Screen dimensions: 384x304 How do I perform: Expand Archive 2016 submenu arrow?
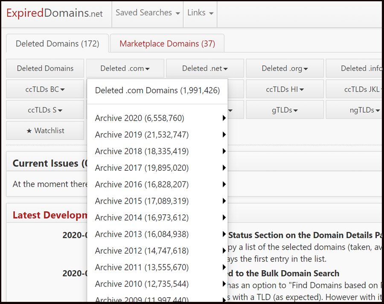click(x=224, y=184)
